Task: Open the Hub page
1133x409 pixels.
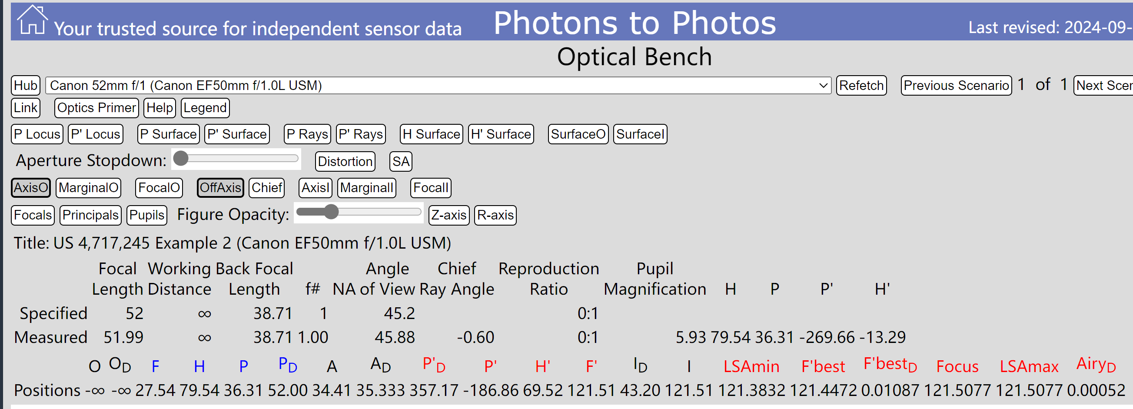Action: point(26,85)
